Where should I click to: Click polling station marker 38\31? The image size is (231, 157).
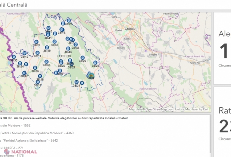click(77, 82)
